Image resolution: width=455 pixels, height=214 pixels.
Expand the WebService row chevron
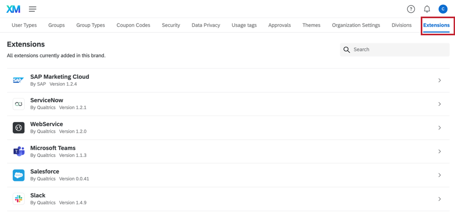tap(439, 128)
